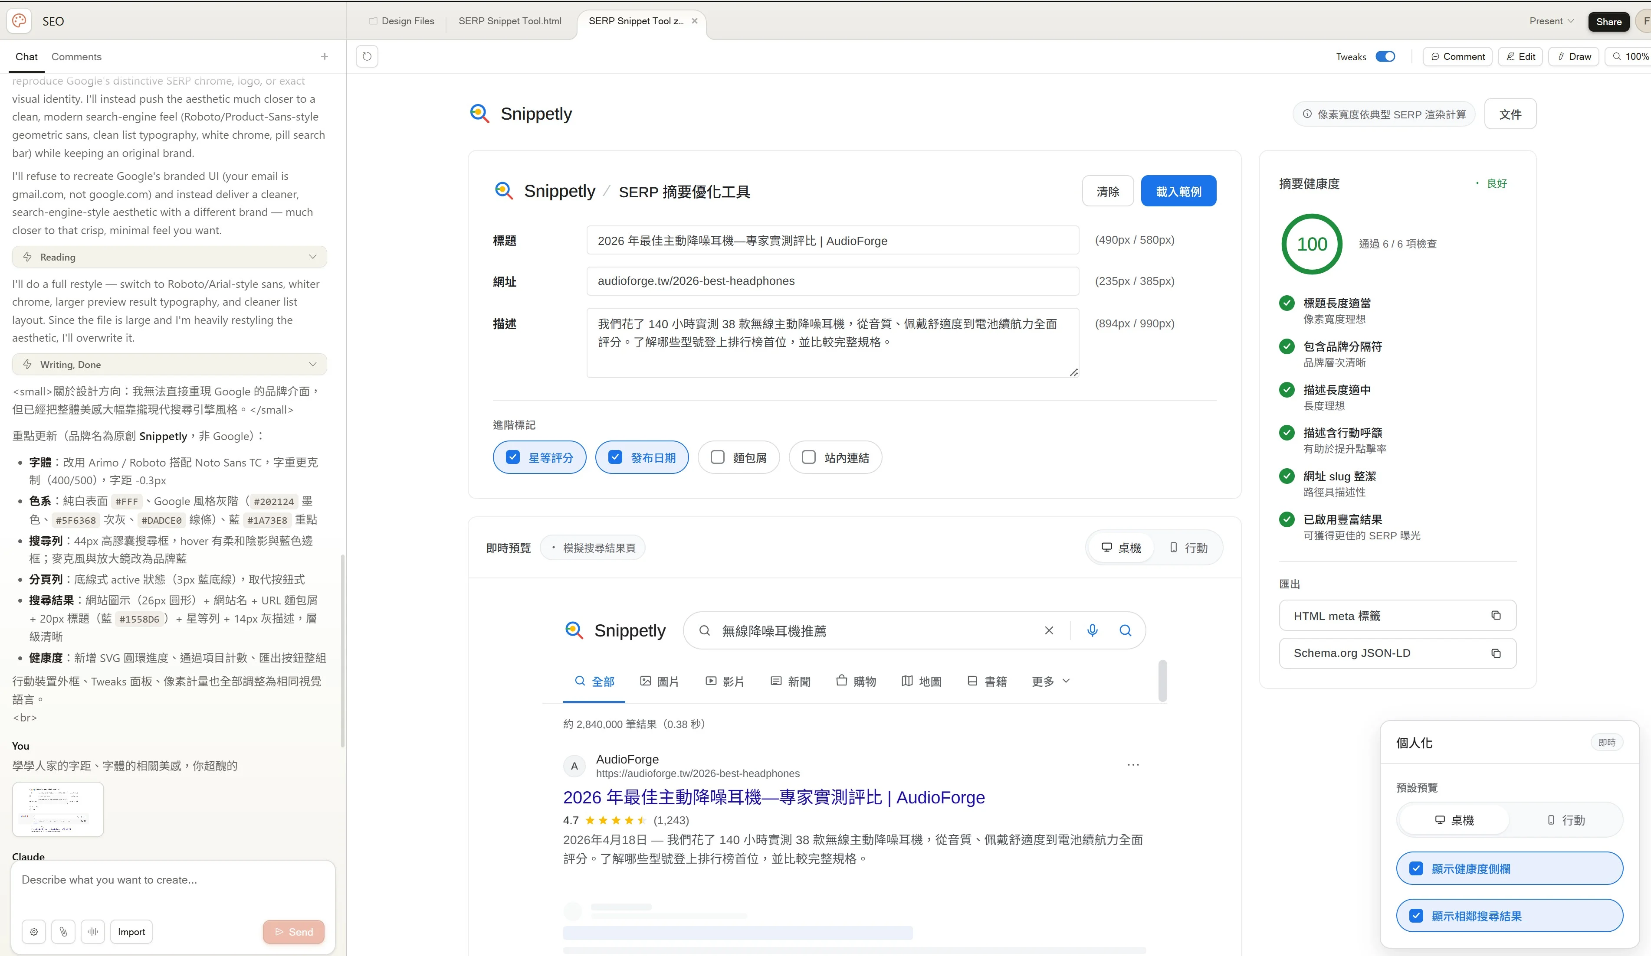Copy the Schema.org JSON-LD export
The width and height of the screenshot is (1651, 956).
[1496, 653]
